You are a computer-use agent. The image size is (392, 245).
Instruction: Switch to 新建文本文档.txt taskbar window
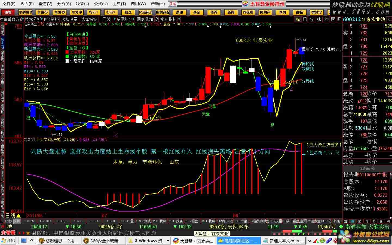(x=283, y=241)
